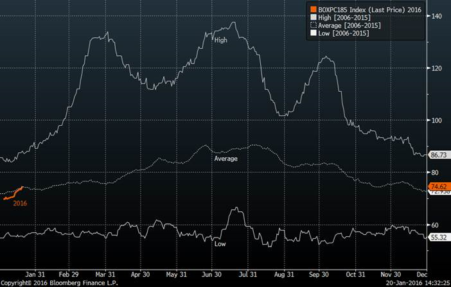Image resolution: width=451 pixels, height=287 pixels.
Task: Click the 100 y-axis scale label
Action: 436,120
